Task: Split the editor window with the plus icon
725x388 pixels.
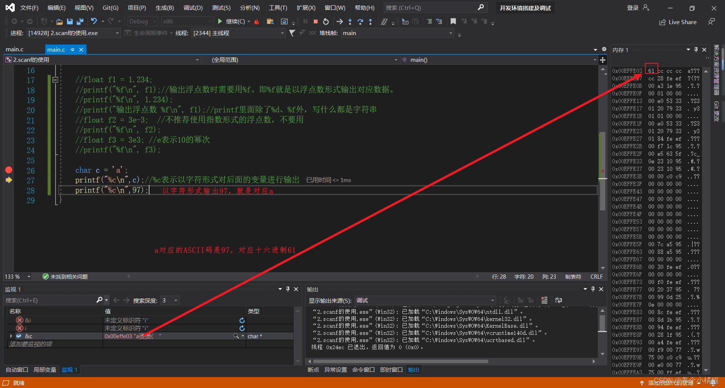Action: pyautogui.click(x=603, y=60)
